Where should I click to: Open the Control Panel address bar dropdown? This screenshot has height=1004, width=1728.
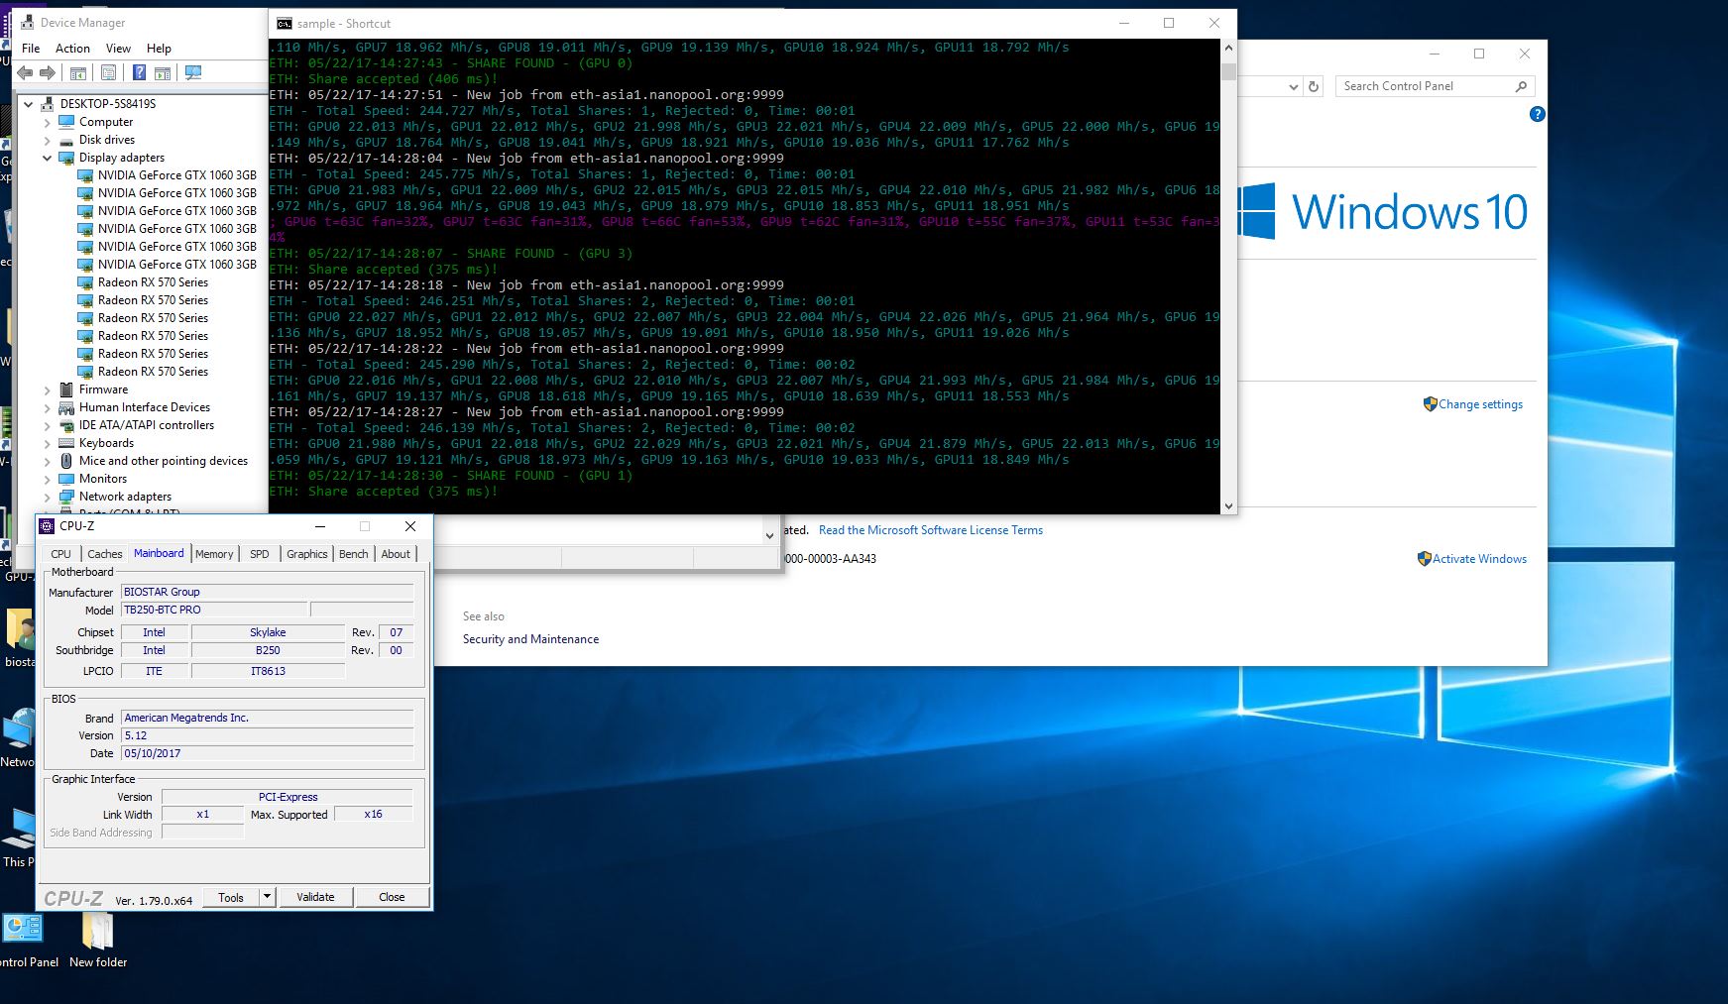click(x=1293, y=86)
